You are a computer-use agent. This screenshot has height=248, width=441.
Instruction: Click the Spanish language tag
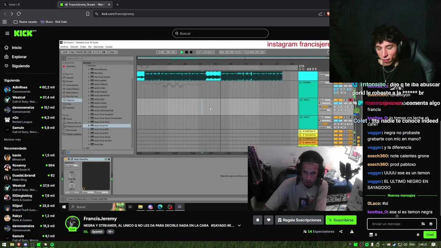point(97,231)
